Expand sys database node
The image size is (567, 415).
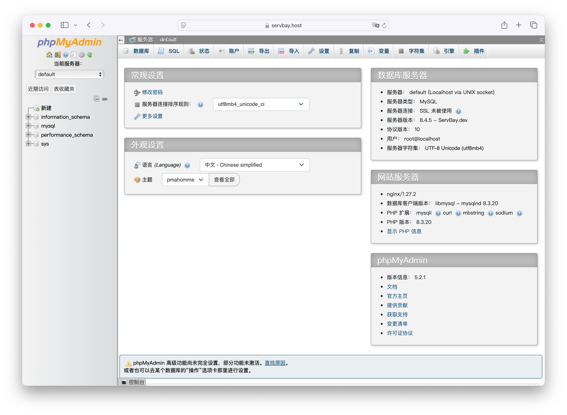tap(29, 144)
